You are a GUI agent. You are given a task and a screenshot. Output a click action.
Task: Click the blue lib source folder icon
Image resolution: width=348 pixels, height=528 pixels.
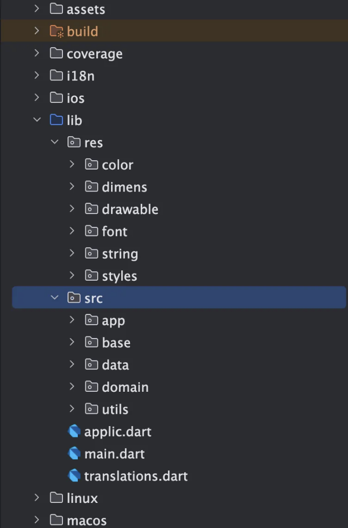point(56,119)
